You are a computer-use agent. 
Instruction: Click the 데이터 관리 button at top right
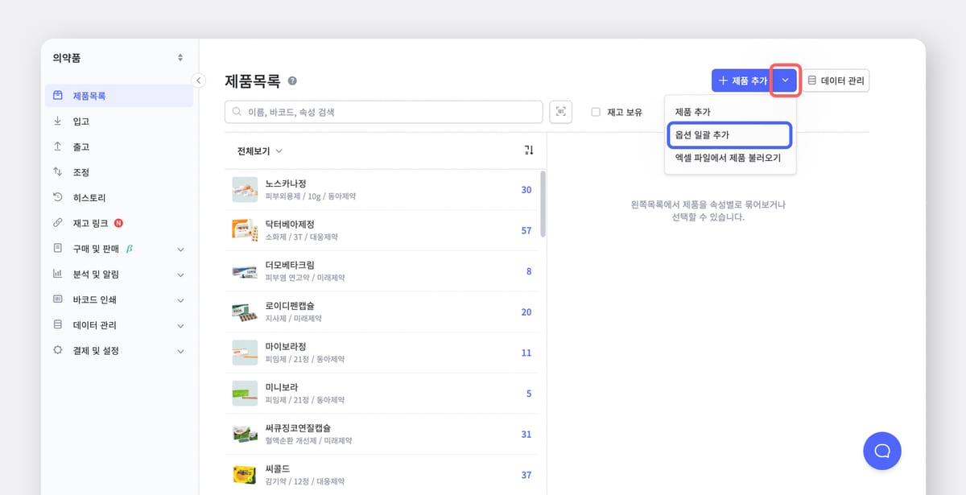[836, 80]
